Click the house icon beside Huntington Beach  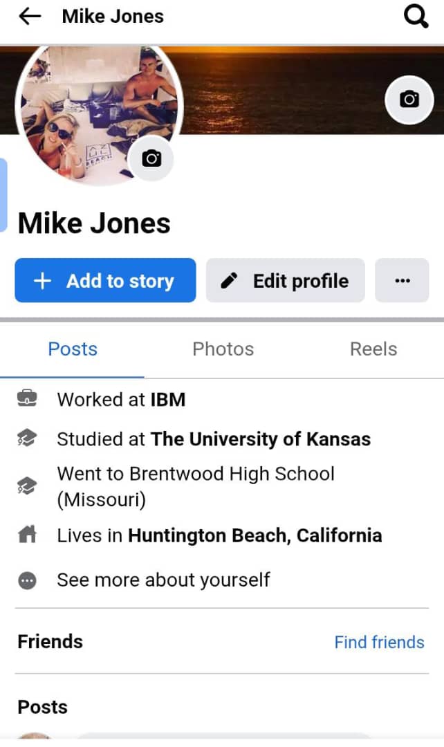(x=28, y=535)
